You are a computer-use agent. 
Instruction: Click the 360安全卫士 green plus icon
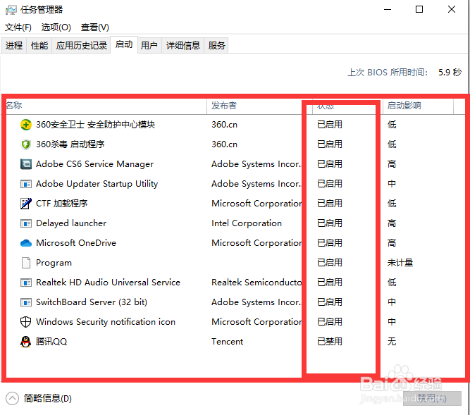tap(26, 125)
